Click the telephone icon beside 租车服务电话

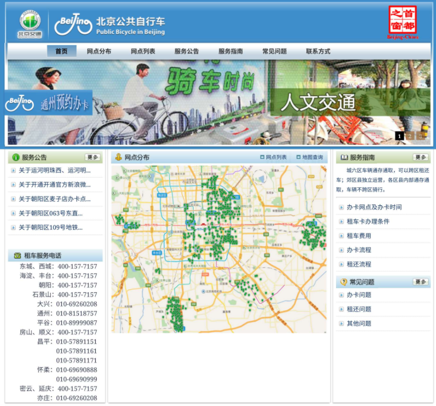17,255
